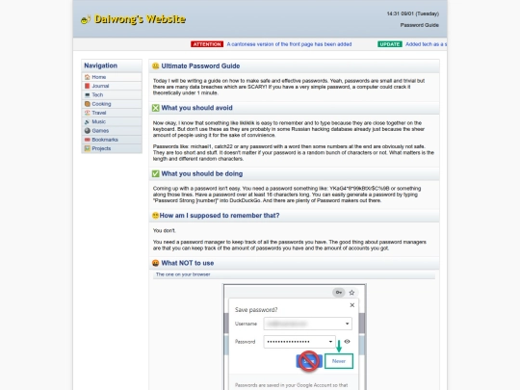
Task: Click the red ATTENTION badge
Action: 207,44
